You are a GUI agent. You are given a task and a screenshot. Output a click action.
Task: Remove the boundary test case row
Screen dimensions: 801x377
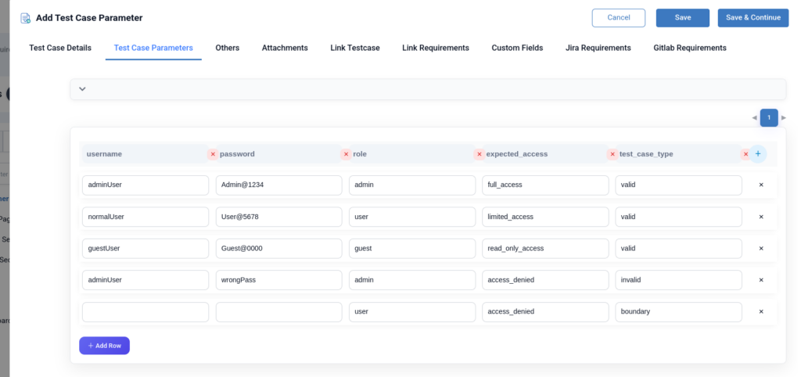(x=761, y=311)
